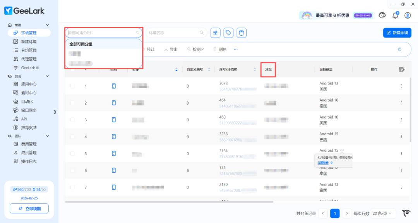The height and width of the screenshot is (223, 418).
Task: Open the notification bell
Action: click(x=395, y=15)
